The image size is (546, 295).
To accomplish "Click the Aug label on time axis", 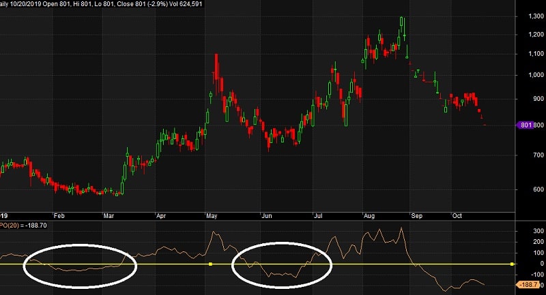I will pyautogui.click(x=369, y=216).
